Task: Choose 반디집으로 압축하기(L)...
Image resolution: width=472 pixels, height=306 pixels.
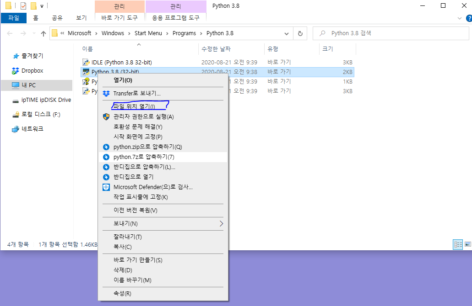Action: [163, 167]
